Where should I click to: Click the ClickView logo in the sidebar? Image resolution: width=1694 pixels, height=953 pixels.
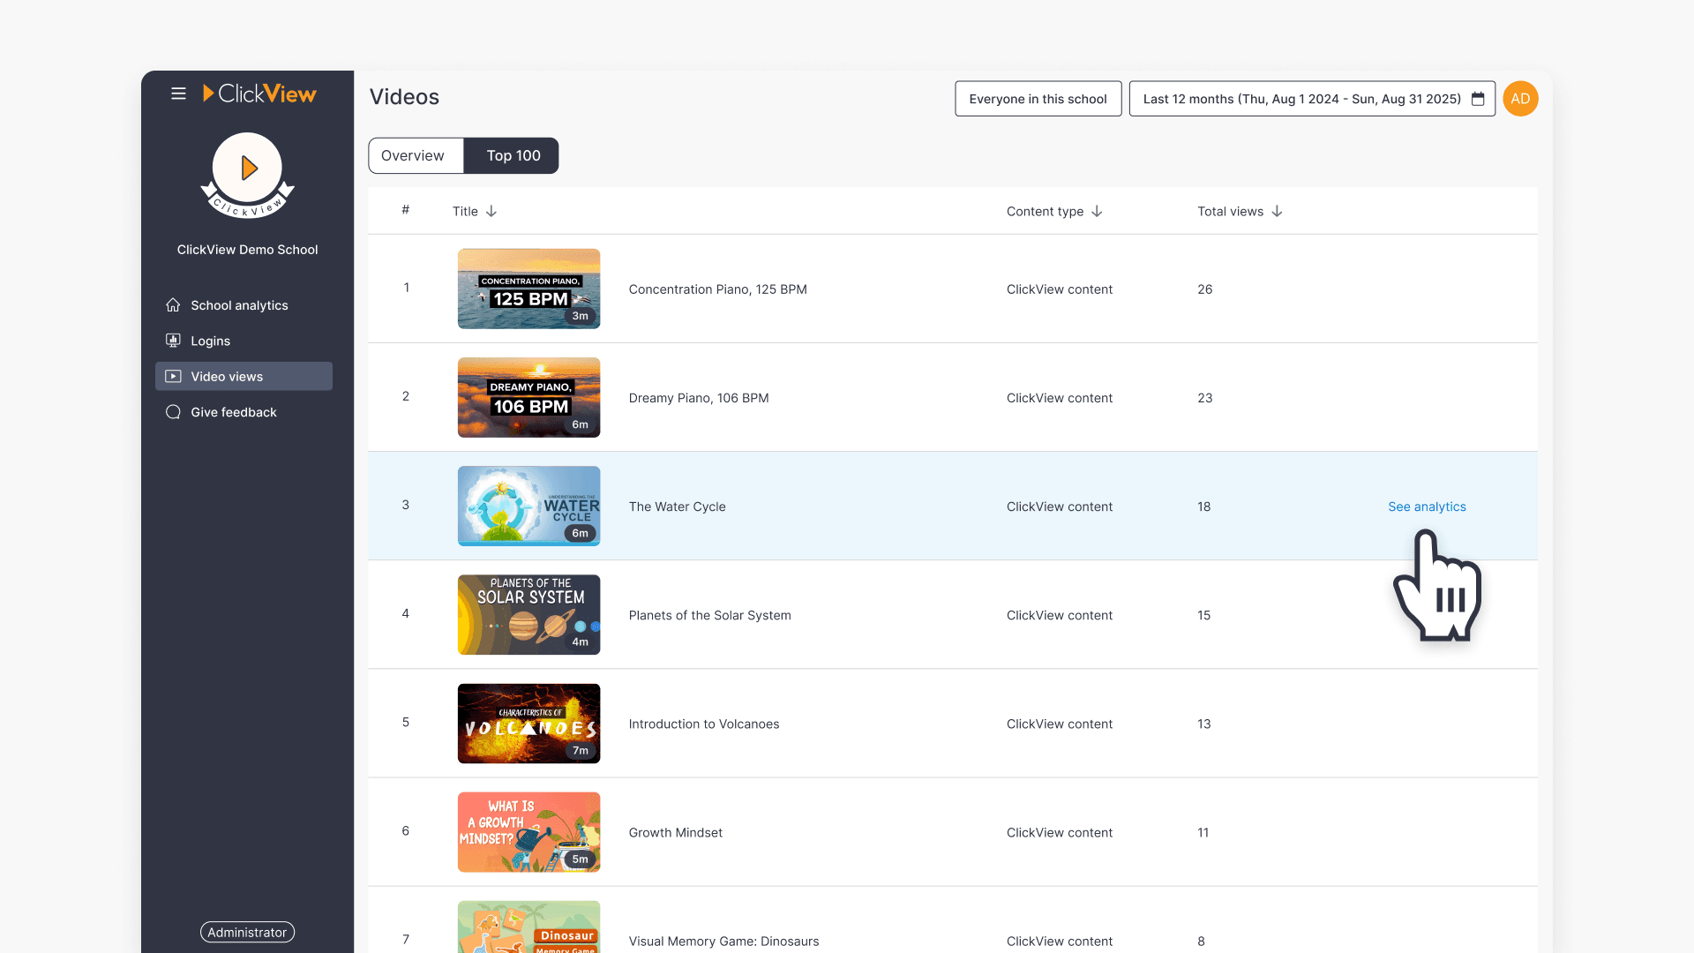259,94
